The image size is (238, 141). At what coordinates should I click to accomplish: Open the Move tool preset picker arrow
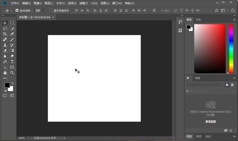12,11
